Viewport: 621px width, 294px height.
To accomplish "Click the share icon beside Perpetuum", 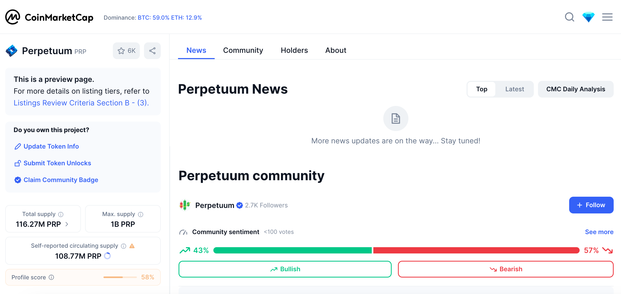I will tap(152, 51).
